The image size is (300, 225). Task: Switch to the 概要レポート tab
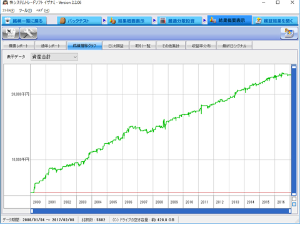pos(18,46)
